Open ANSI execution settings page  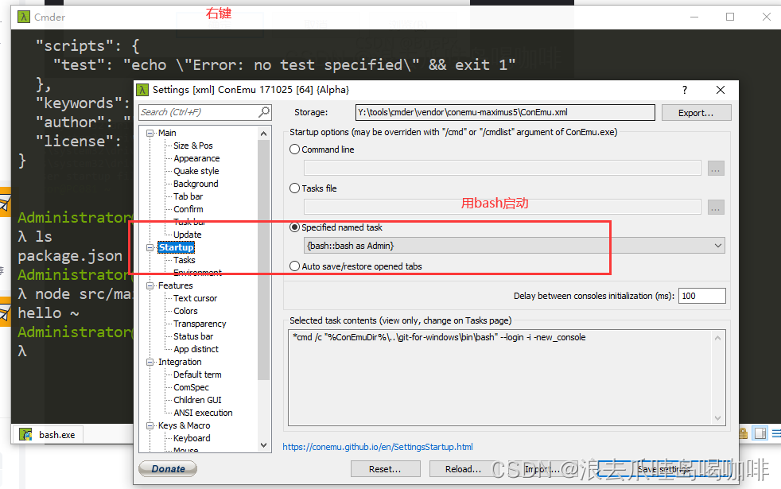(203, 413)
